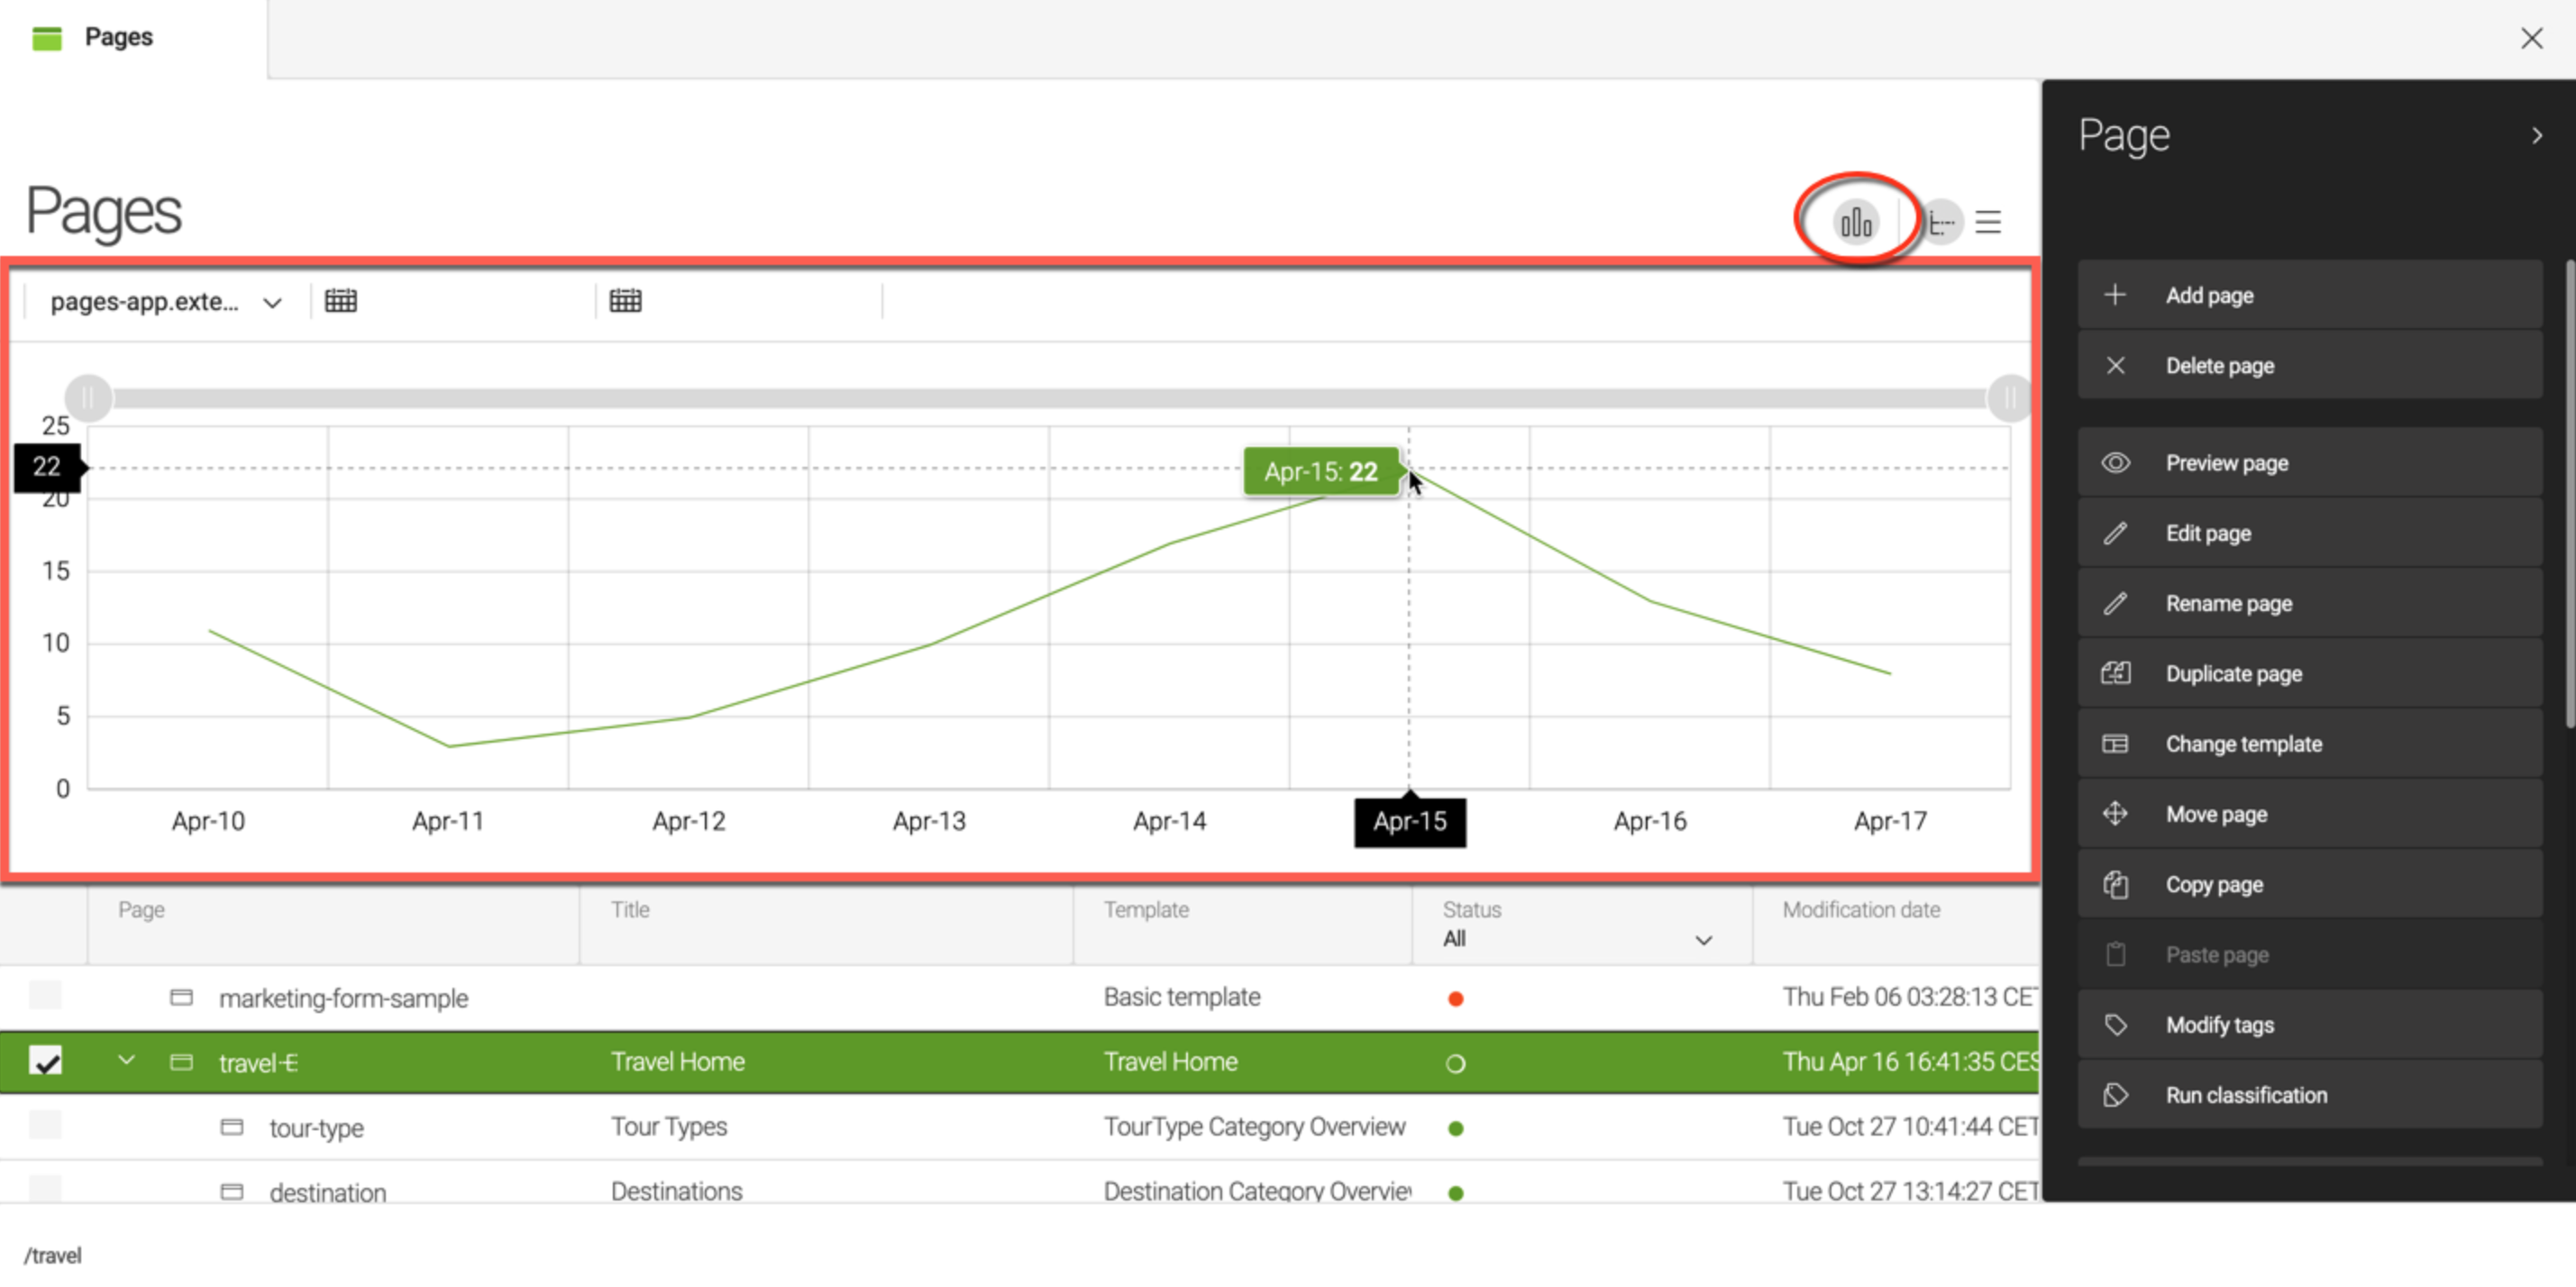
Task: Click the /travel path in the status bar
Action: coord(53,1255)
